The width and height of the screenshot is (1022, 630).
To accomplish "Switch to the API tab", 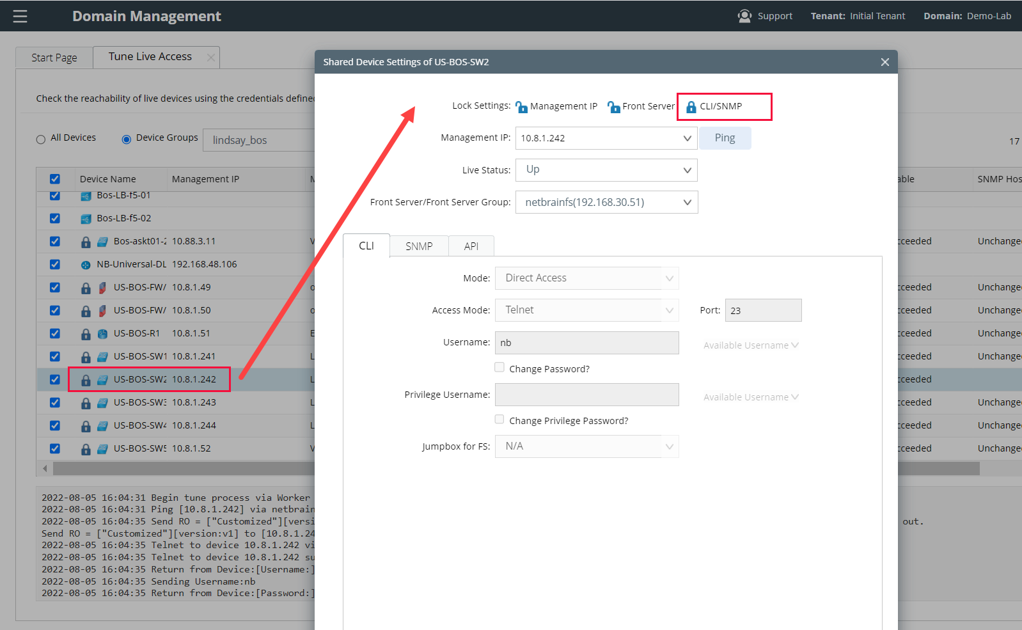I will pyautogui.click(x=471, y=246).
